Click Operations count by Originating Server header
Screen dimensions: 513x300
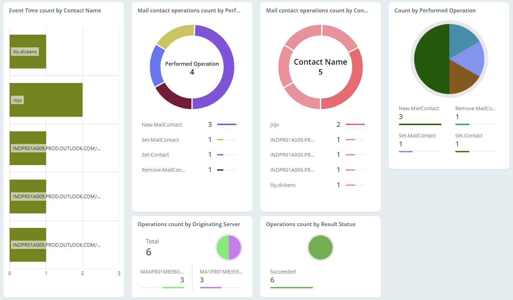click(x=189, y=224)
